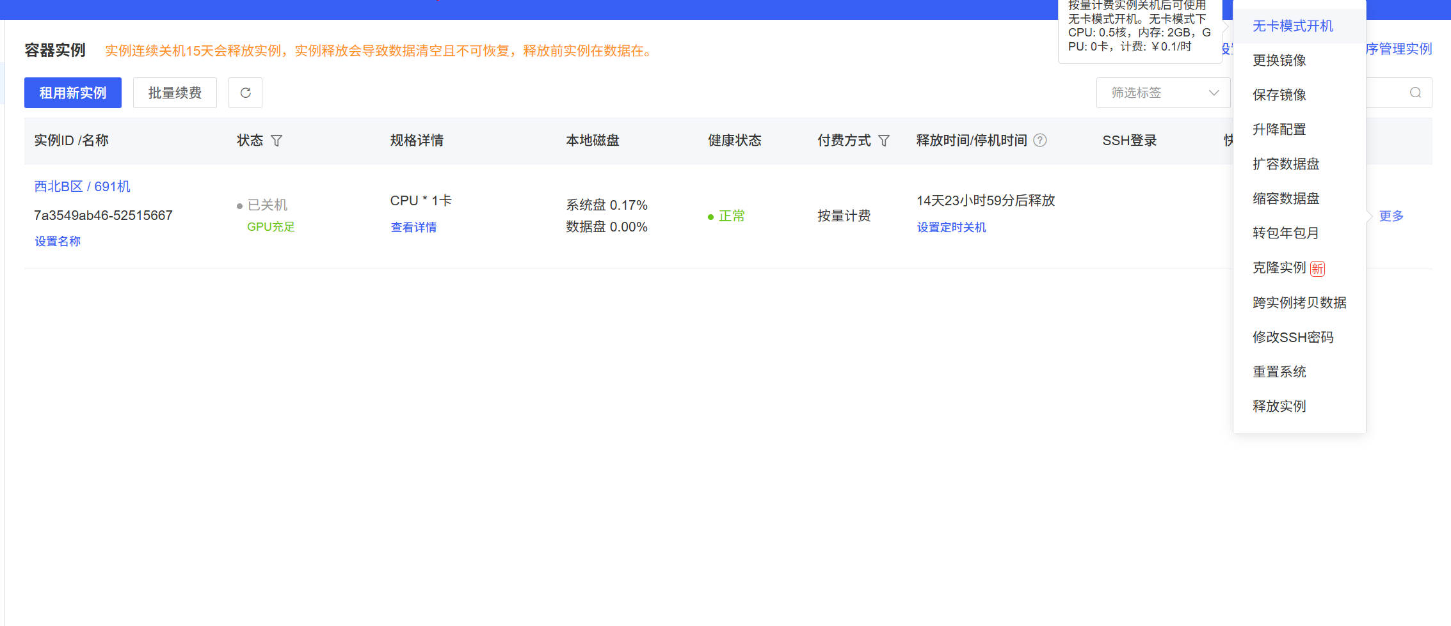Image resolution: width=1451 pixels, height=626 pixels.
Task: Choose 重置系统 from menu
Action: coord(1299,372)
